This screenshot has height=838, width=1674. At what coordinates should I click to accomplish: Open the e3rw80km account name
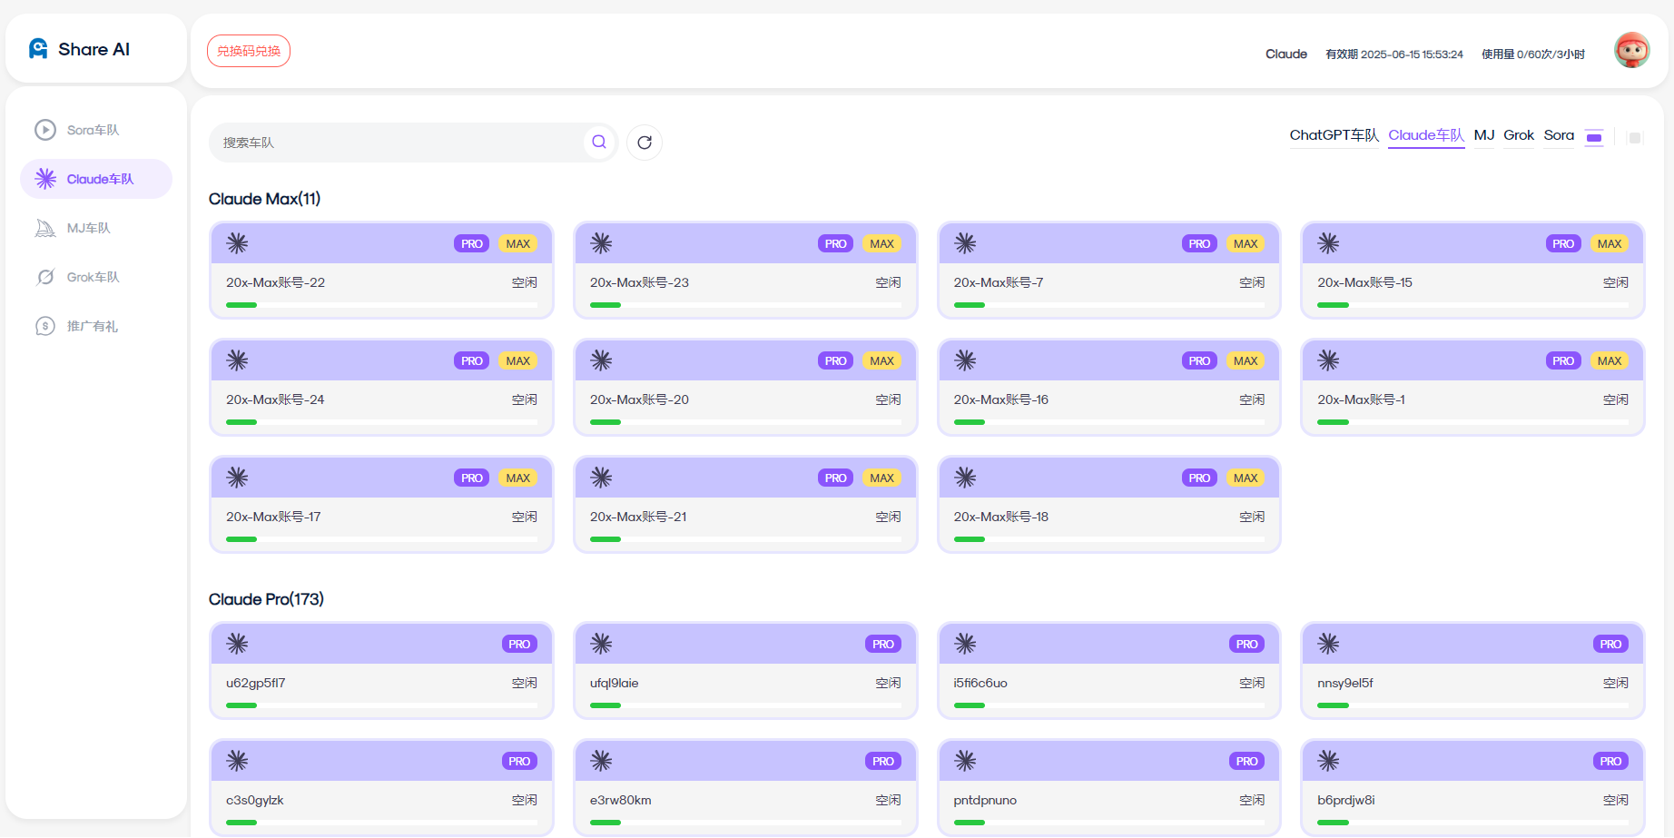pos(620,800)
